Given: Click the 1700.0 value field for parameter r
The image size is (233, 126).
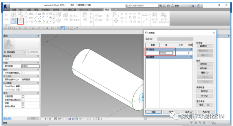Looking at the screenshot, I should pos(166,53).
